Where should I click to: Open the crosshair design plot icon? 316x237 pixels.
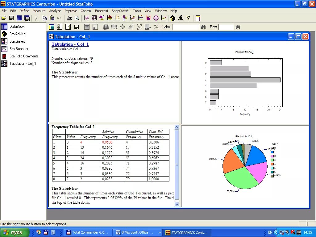coord(156,18)
